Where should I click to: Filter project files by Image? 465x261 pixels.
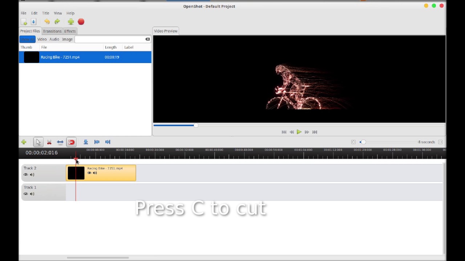pyautogui.click(x=67, y=39)
